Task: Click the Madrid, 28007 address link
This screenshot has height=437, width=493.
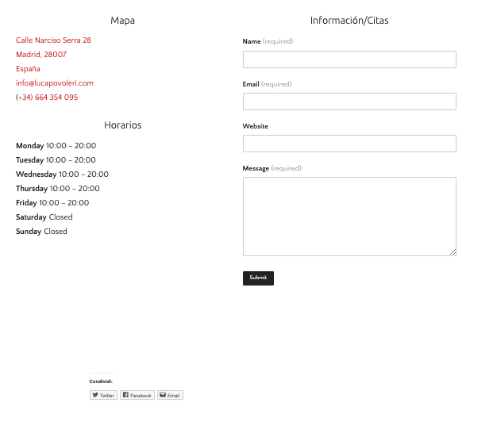Action: 41,55
